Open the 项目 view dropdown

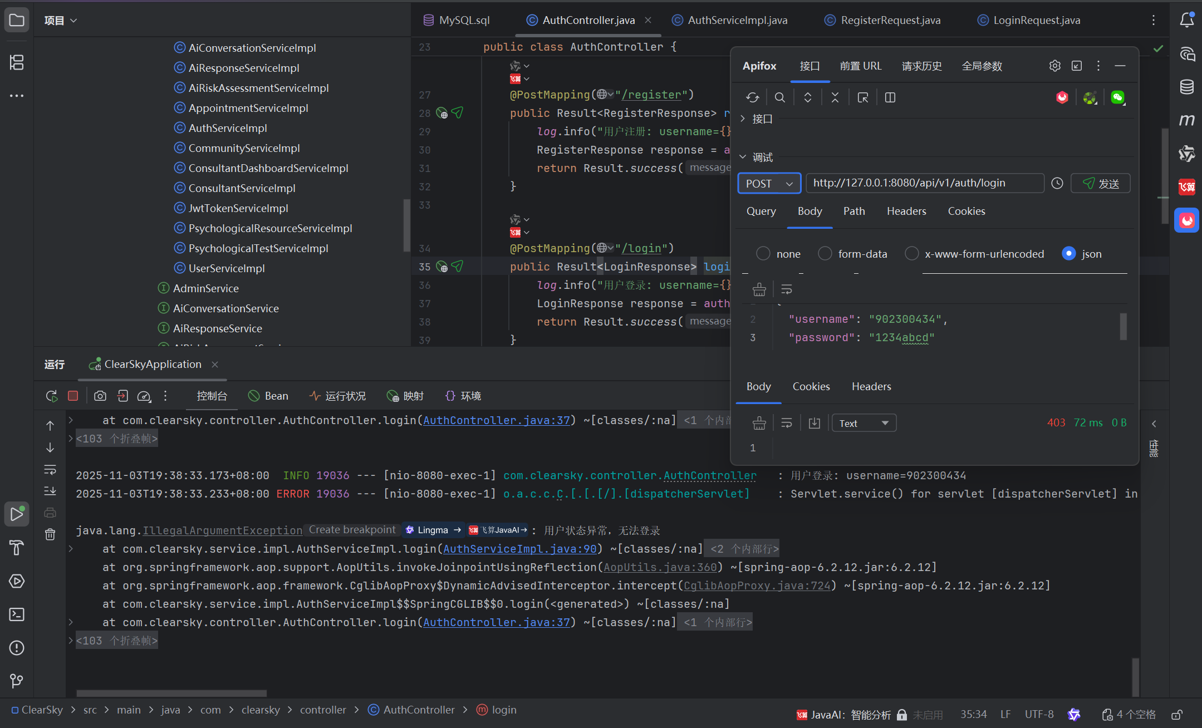(x=61, y=21)
